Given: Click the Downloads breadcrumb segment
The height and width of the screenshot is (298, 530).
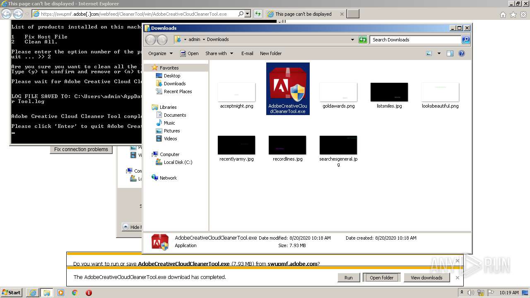Looking at the screenshot, I should click(x=218, y=40).
